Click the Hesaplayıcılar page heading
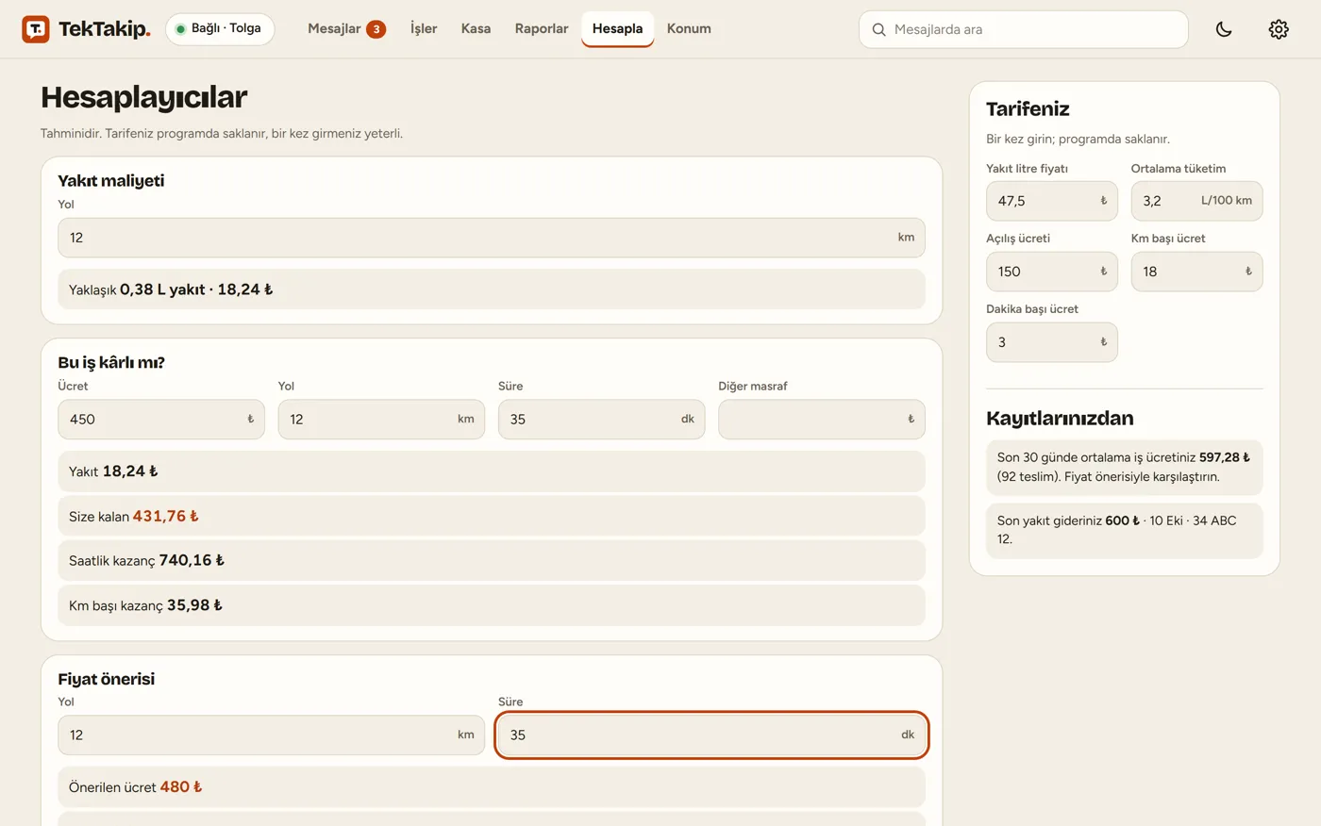 click(x=144, y=97)
